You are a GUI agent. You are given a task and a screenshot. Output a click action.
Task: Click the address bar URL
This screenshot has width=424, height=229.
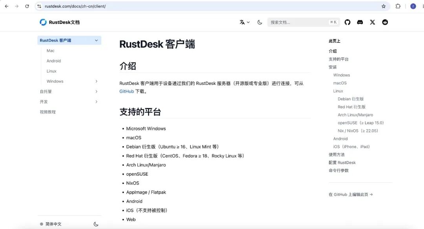pyautogui.click(x=75, y=6)
